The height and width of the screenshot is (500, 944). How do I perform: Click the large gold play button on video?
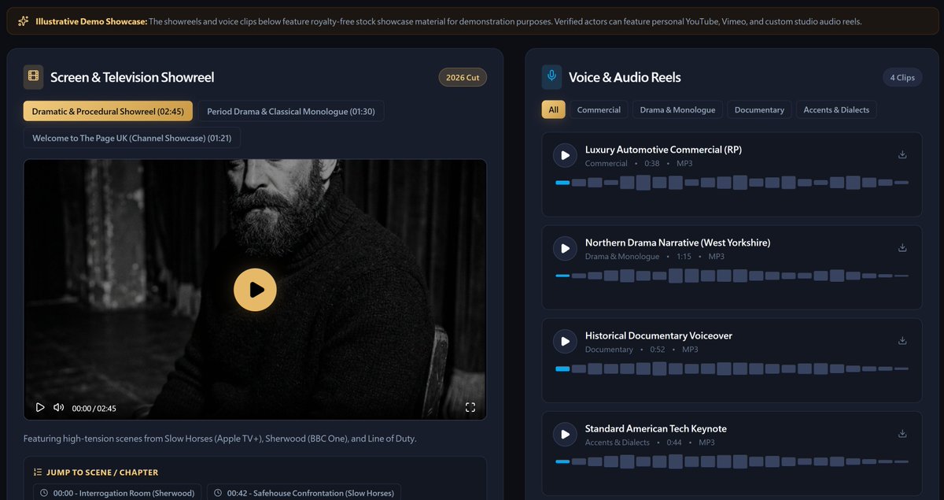tap(255, 290)
